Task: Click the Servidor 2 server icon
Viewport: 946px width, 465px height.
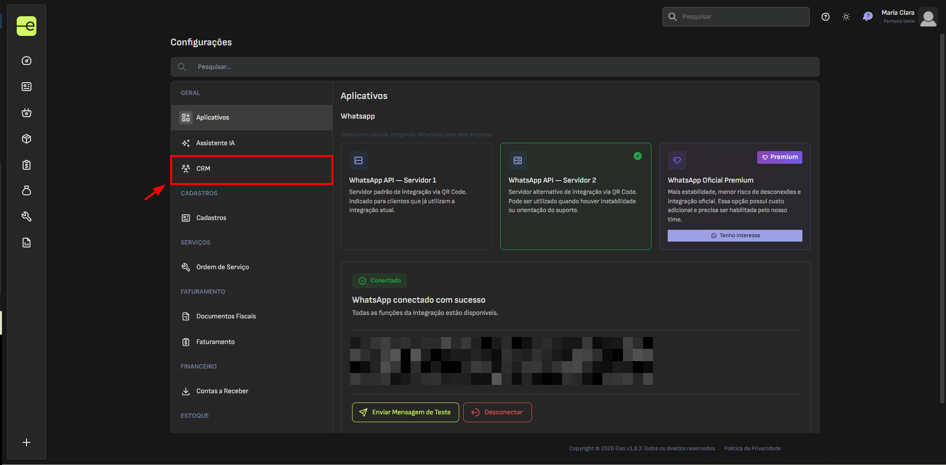Action: coord(518,160)
